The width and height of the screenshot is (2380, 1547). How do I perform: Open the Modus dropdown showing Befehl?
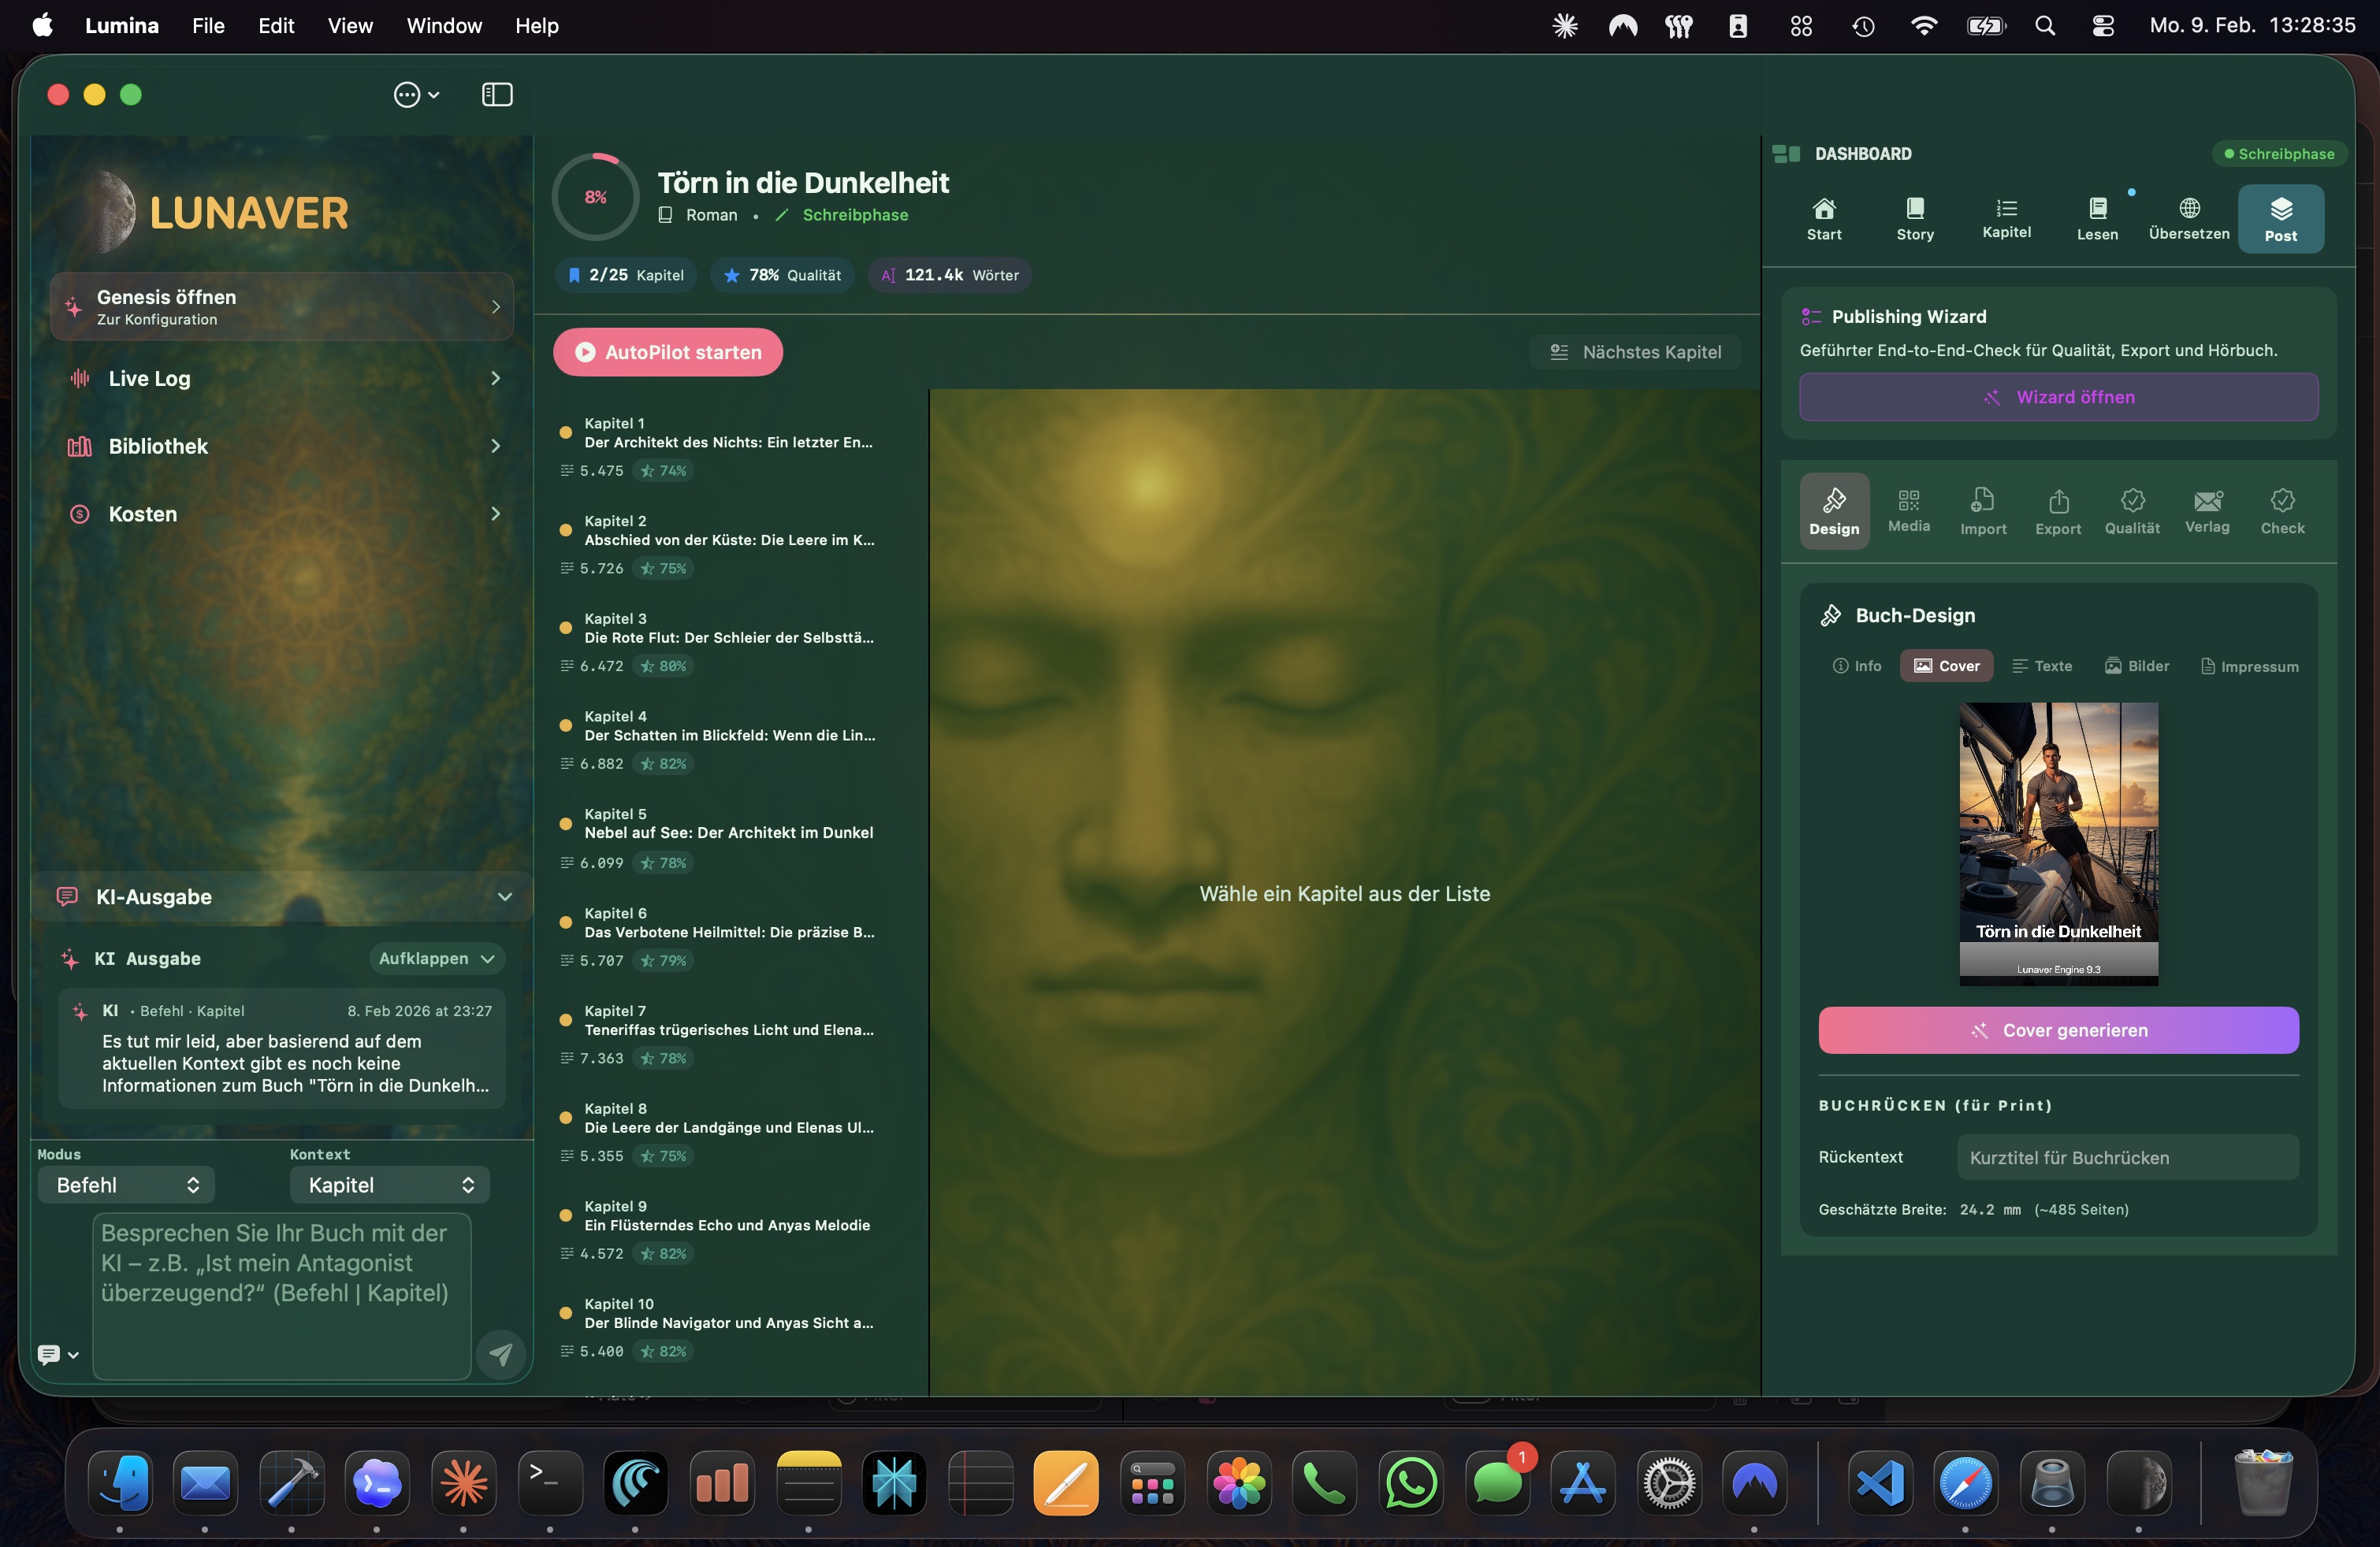click(x=125, y=1184)
